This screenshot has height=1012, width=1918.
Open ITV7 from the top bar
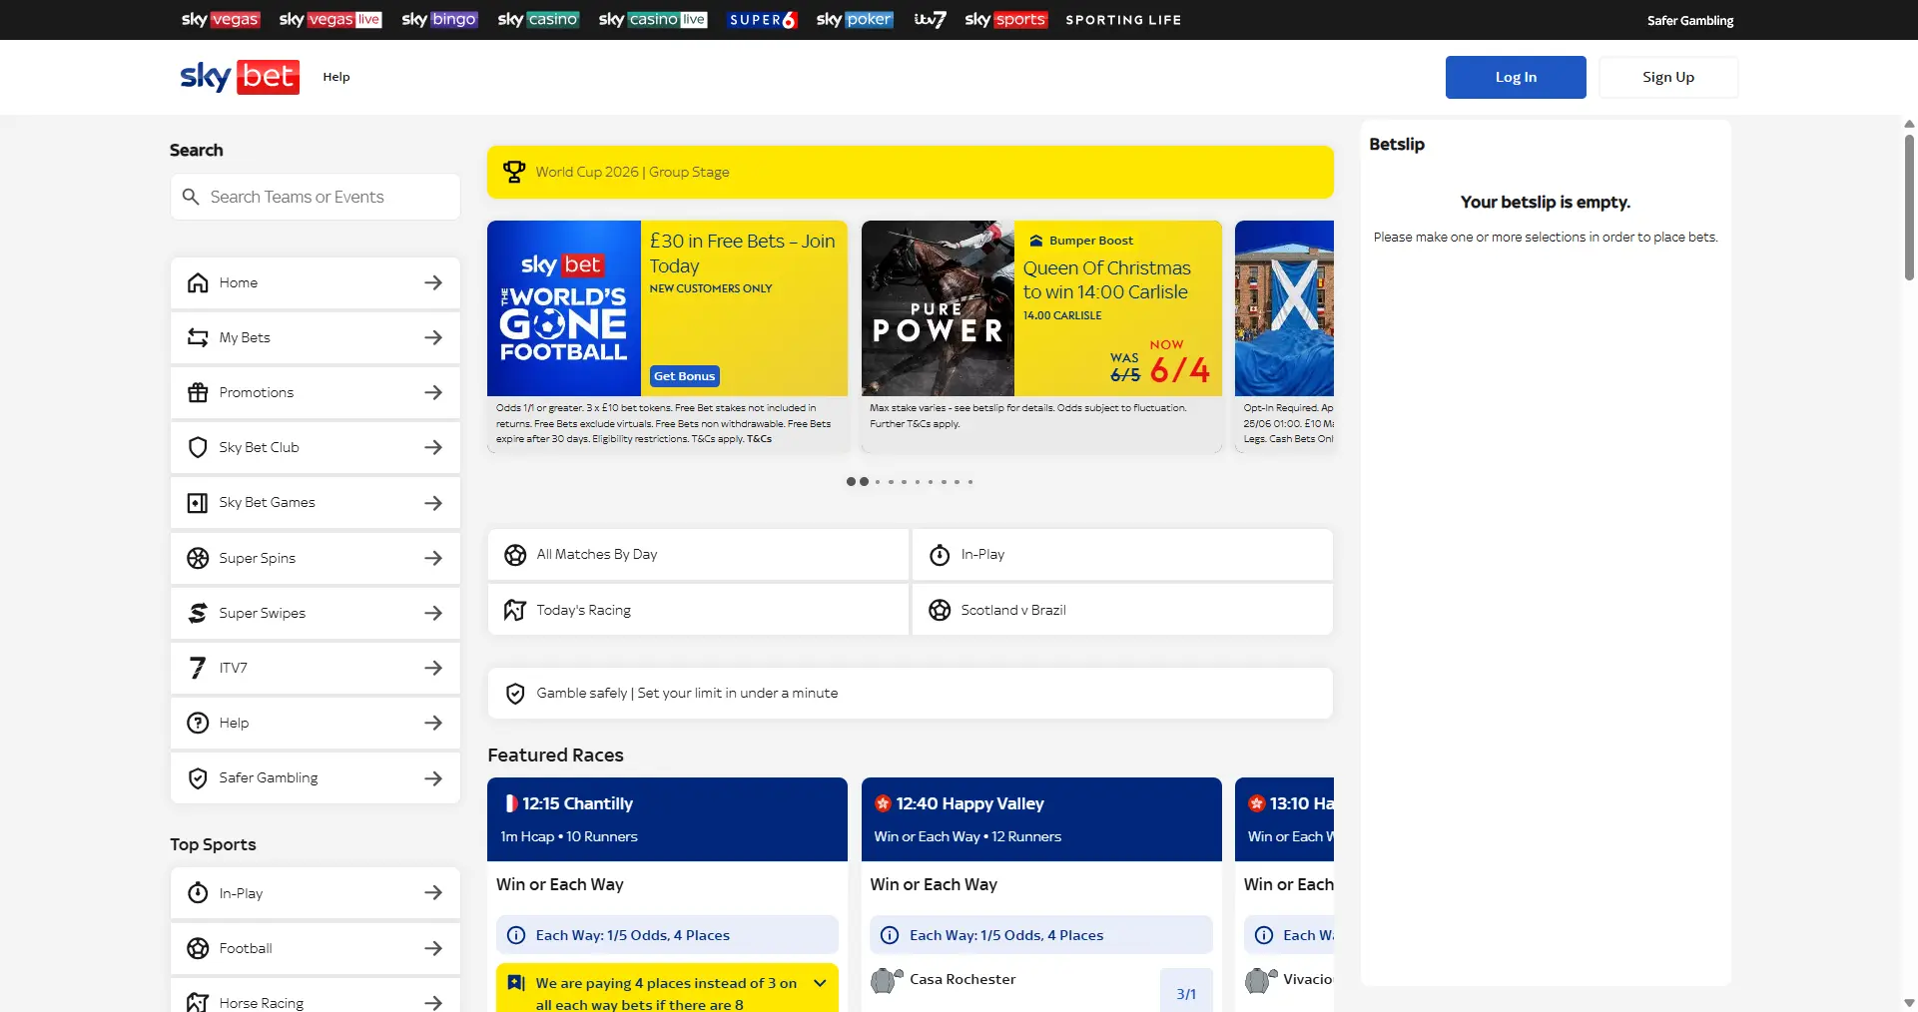point(930,20)
